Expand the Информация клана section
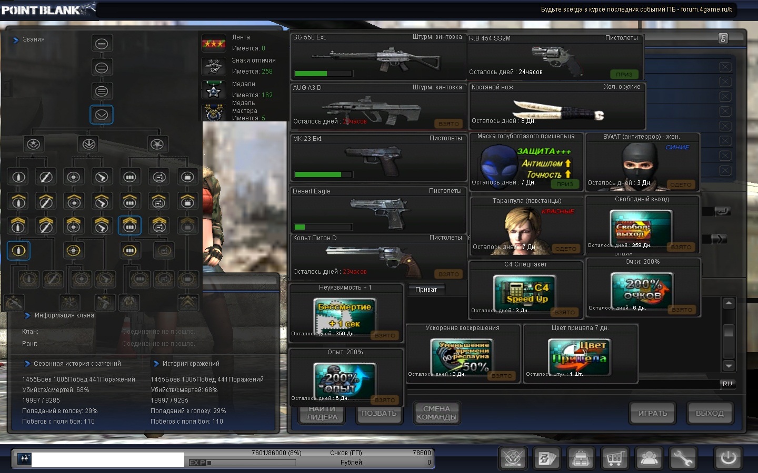The width and height of the screenshot is (758, 473). pyautogui.click(x=27, y=315)
